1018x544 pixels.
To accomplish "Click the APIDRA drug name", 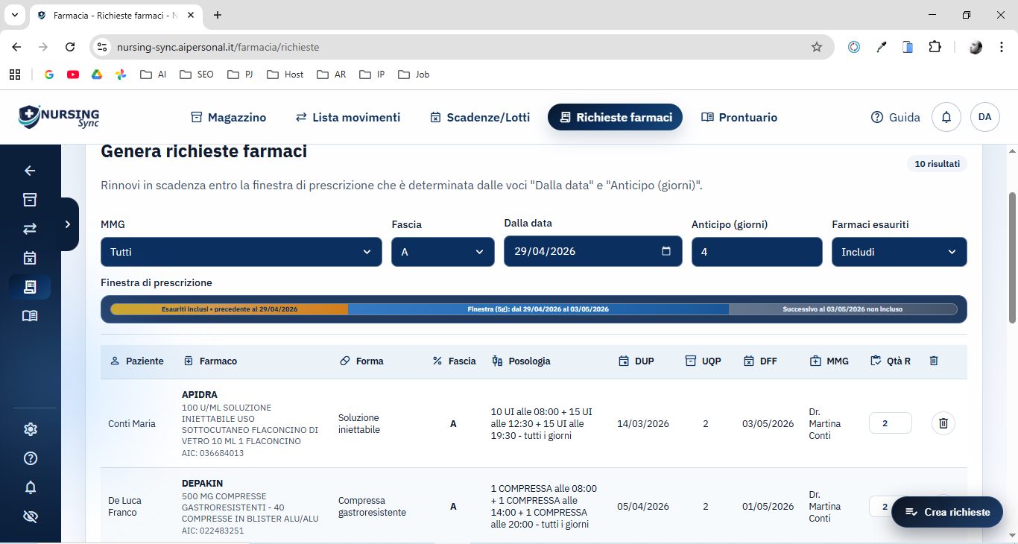I will tap(200, 395).
